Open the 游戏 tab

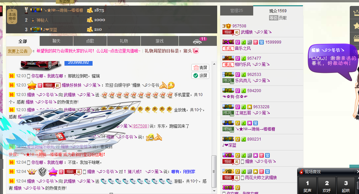160,41
